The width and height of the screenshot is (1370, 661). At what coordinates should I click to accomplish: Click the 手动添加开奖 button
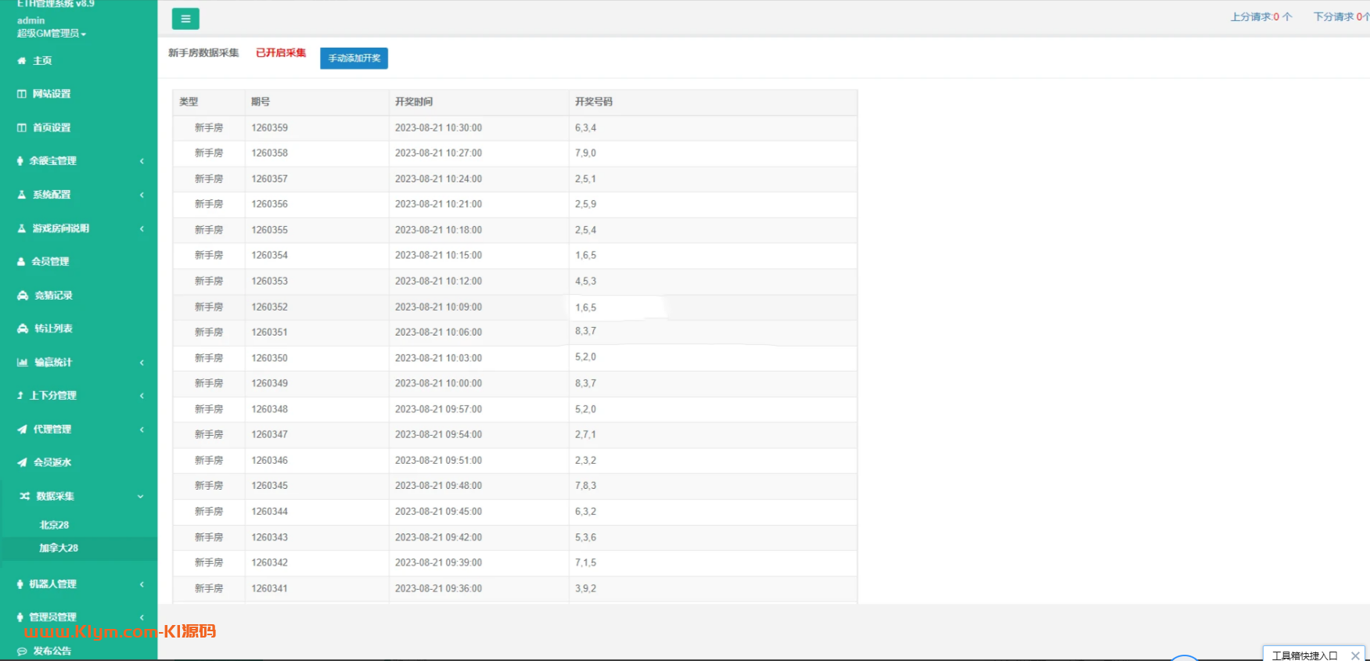coord(354,59)
